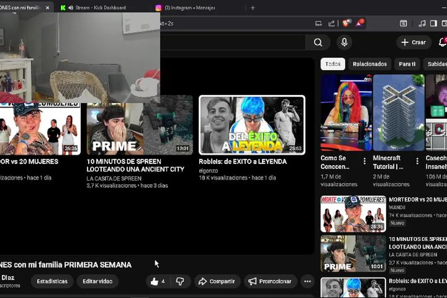
Task: Click sidebar channel LA CASITA DE SPREEN
Action: click(x=413, y=255)
